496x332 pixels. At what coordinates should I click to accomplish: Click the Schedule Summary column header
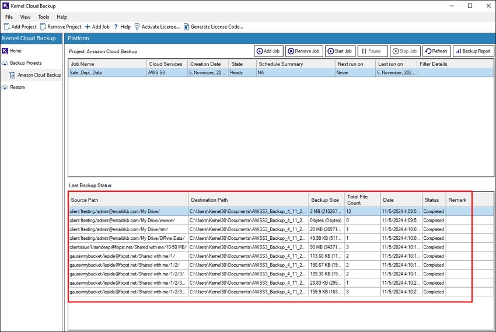click(295, 64)
